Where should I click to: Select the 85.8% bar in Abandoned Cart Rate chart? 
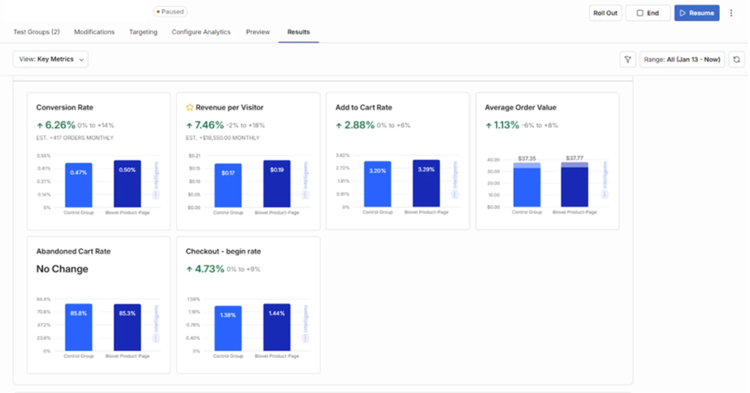pos(79,328)
